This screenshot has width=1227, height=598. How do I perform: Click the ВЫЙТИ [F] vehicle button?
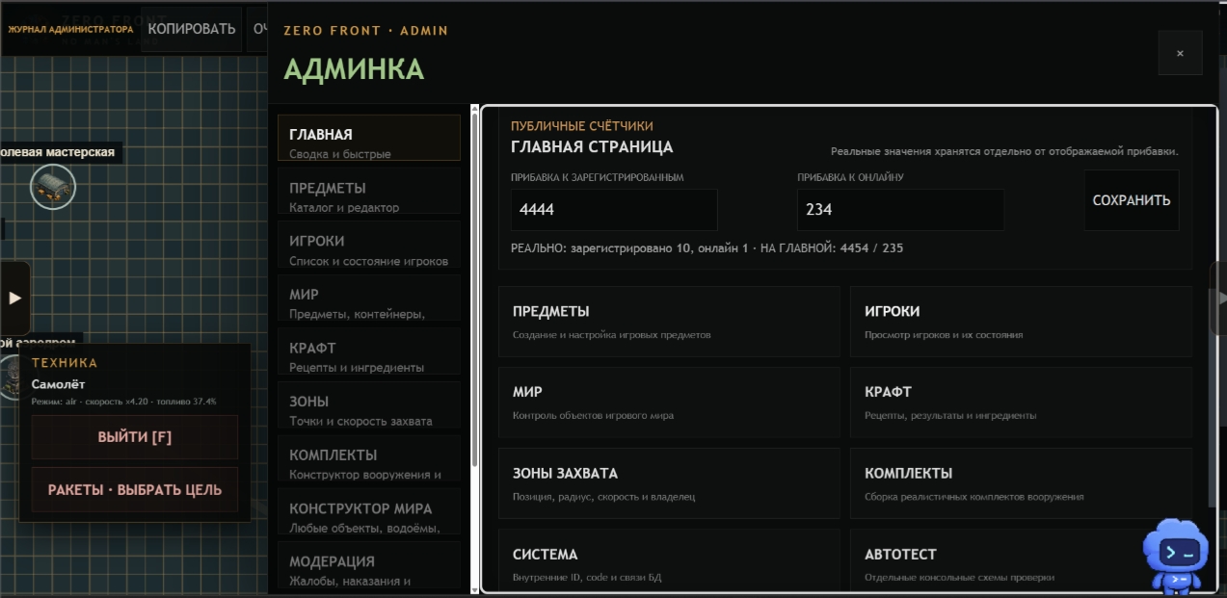[135, 437]
